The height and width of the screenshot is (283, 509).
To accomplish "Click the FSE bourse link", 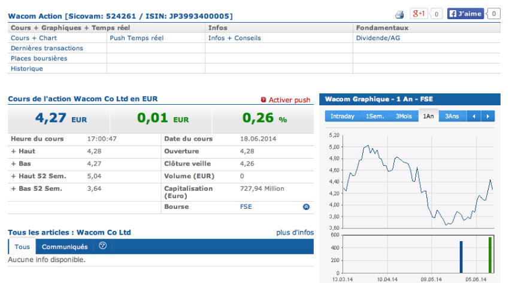I will pyautogui.click(x=246, y=206).
